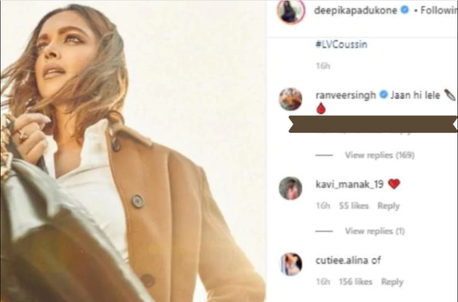Reply to cutiee.alina comment
This screenshot has height=302, width=458.
coord(392,282)
